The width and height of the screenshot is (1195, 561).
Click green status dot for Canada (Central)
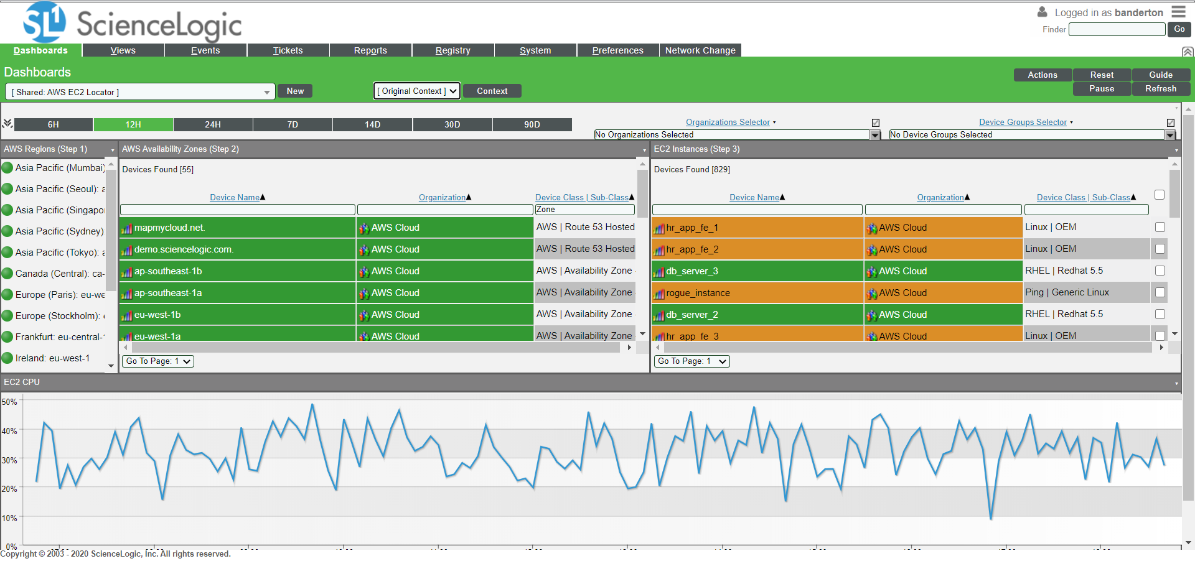click(7, 274)
